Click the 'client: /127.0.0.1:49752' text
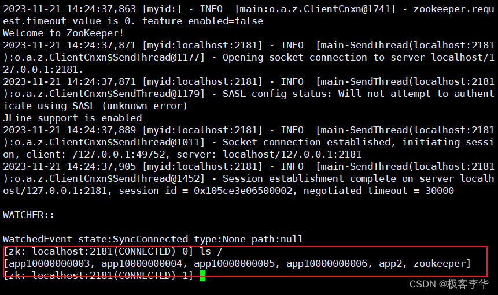Viewport: 498px width, 295px height. coord(95,154)
